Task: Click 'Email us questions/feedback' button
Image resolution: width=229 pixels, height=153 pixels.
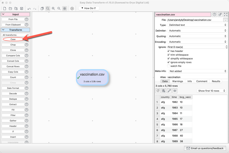Action: [205, 148]
